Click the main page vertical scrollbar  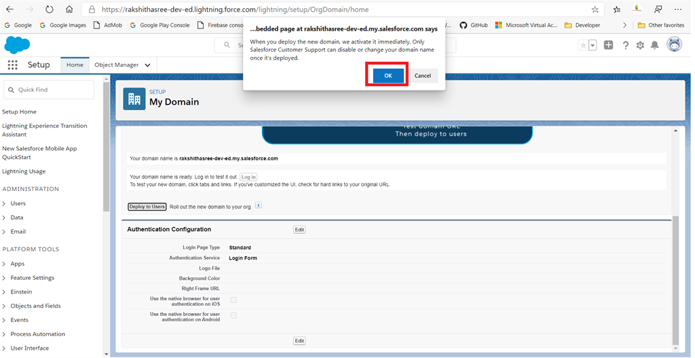pyautogui.click(x=675, y=279)
